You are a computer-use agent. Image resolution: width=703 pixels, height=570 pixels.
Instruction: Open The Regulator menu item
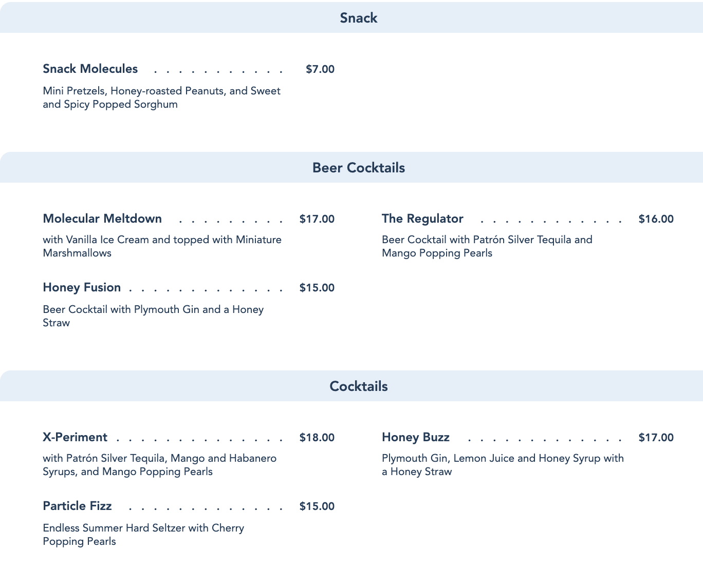tap(422, 219)
